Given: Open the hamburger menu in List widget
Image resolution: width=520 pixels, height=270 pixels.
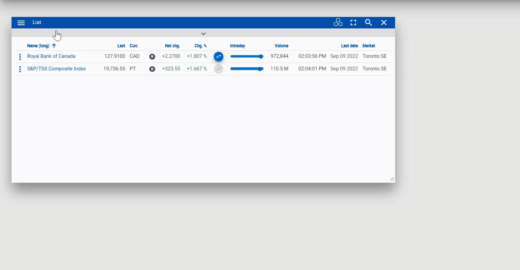Looking at the screenshot, I should (x=21, y=23).
